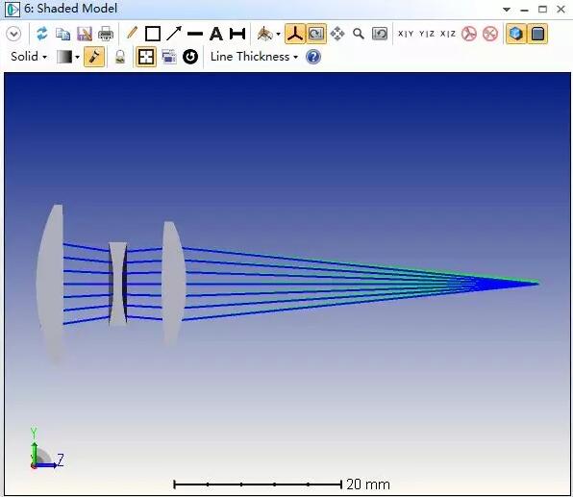Switch to the Y|Z view
Image resolution: width=573 pixels, height=497 pixels.
427,34
